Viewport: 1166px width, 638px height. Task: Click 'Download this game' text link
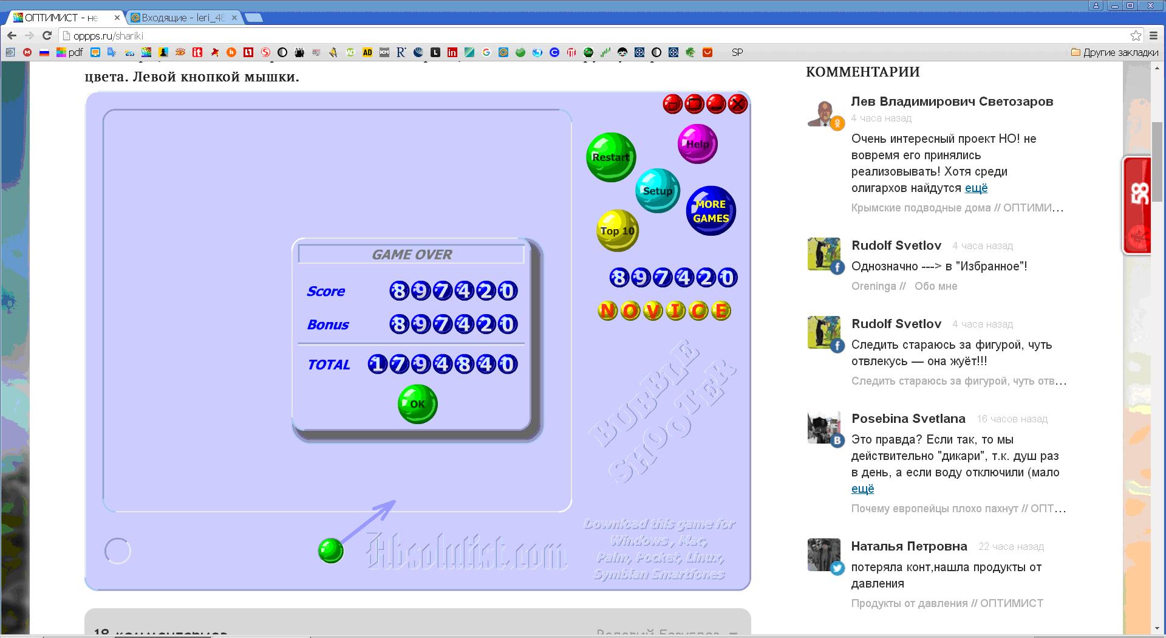pos(660,549)
